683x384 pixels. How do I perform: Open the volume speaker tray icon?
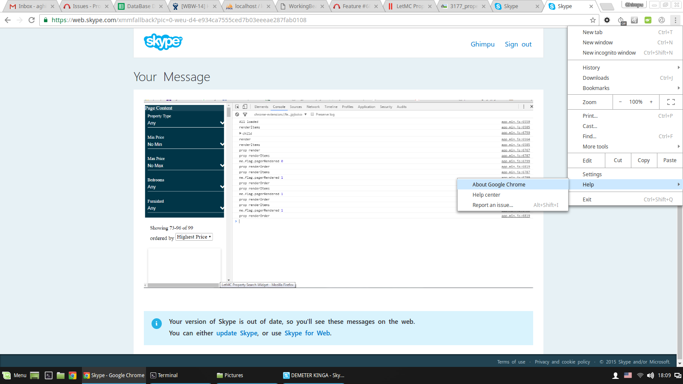tap(650, 375)
